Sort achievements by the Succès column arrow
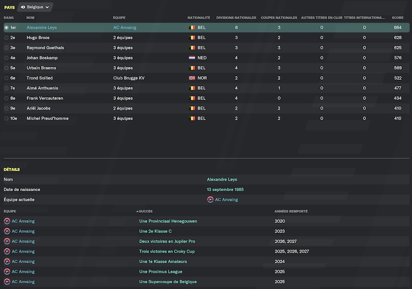This screenshot has width=412, height=289. tap(138, 211)
